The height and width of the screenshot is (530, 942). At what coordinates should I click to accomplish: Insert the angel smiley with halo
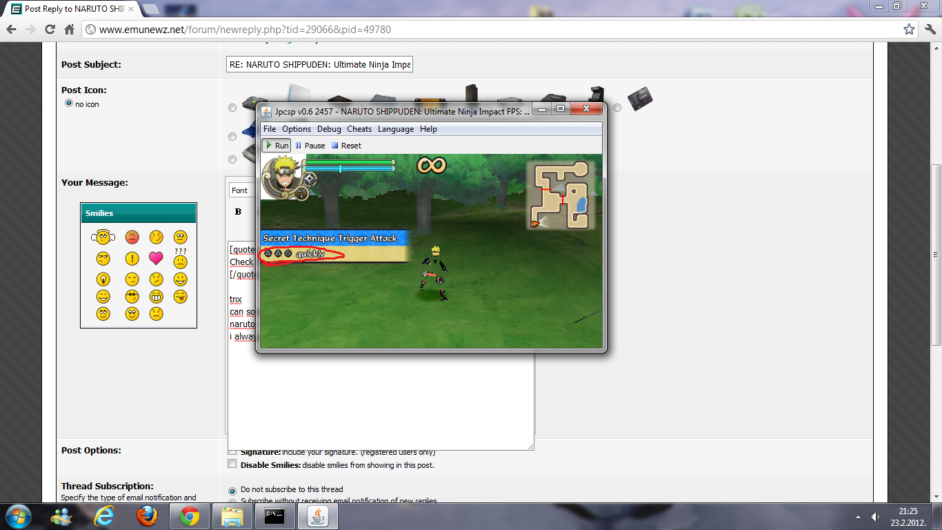[103, 237]
